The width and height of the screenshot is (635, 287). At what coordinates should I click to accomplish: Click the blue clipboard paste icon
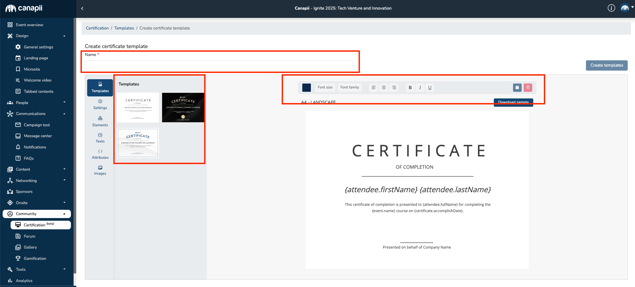click(517, 87)
